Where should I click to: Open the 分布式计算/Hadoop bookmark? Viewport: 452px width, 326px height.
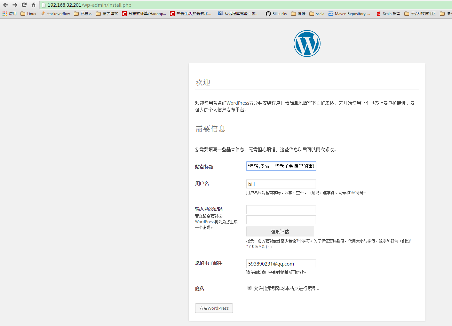144,14
